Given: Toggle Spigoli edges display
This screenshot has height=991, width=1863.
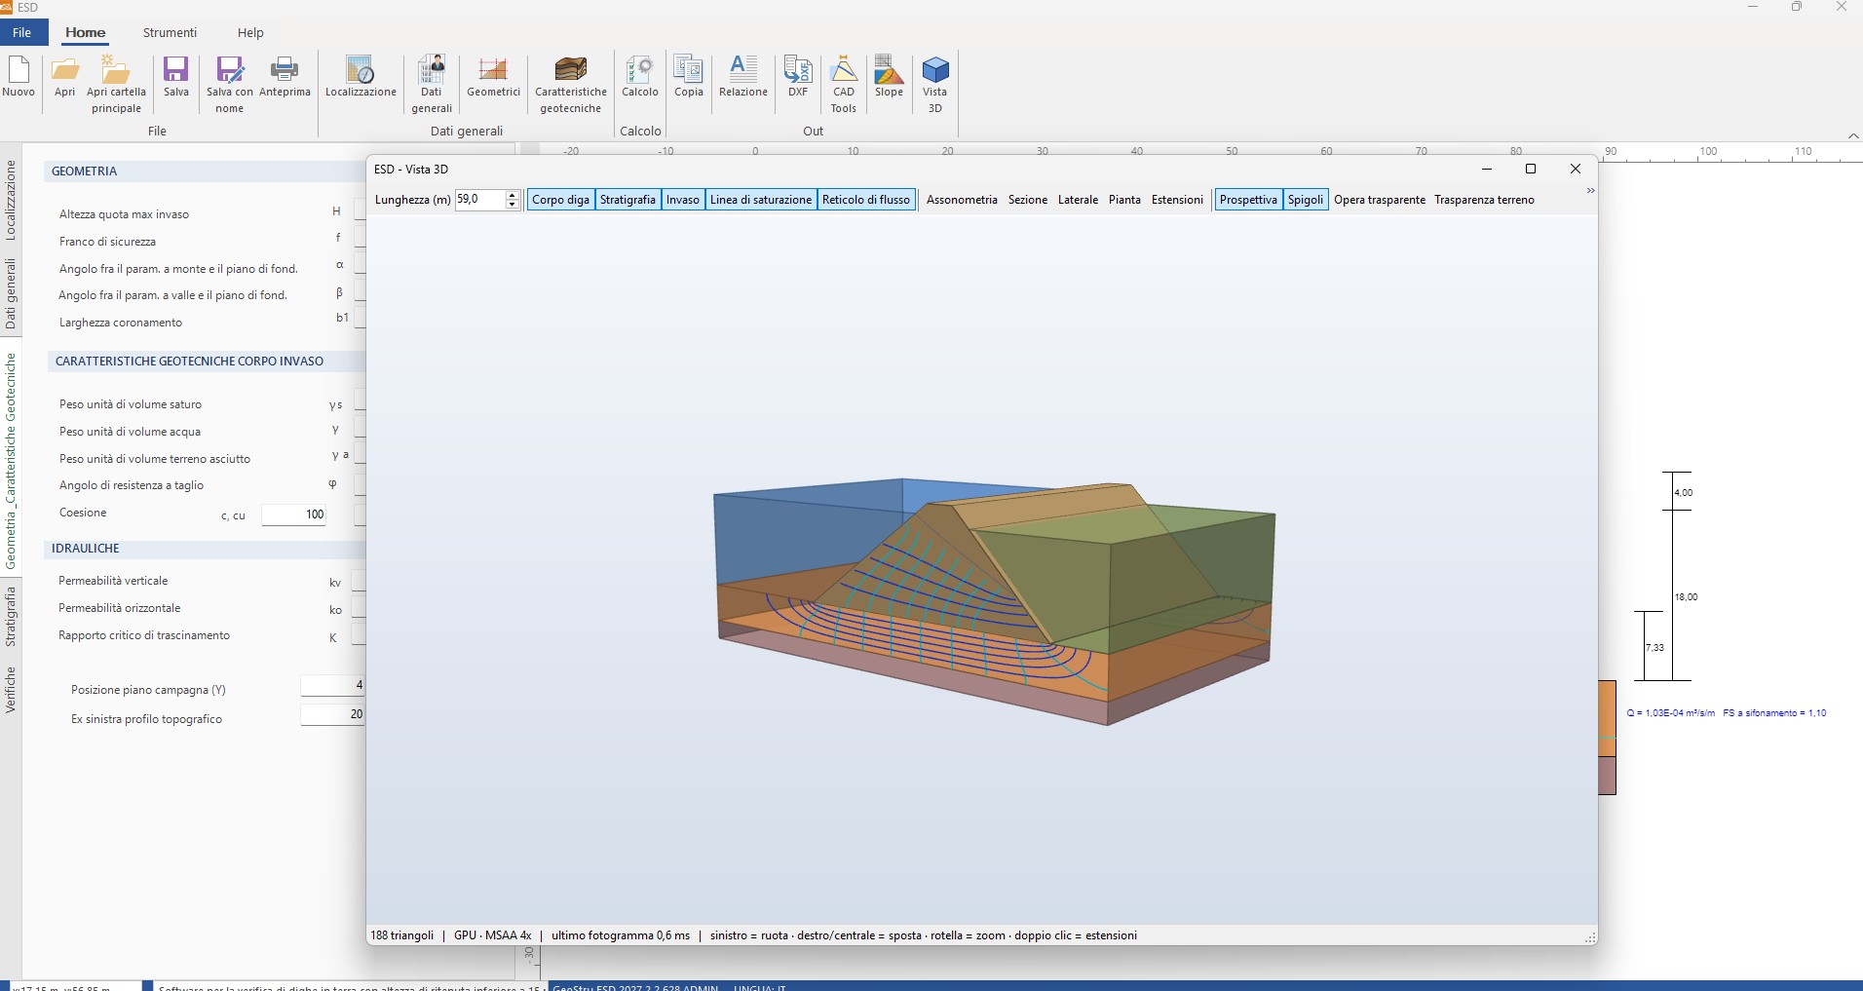Looking at the screenshot, I should point(1306,200).
